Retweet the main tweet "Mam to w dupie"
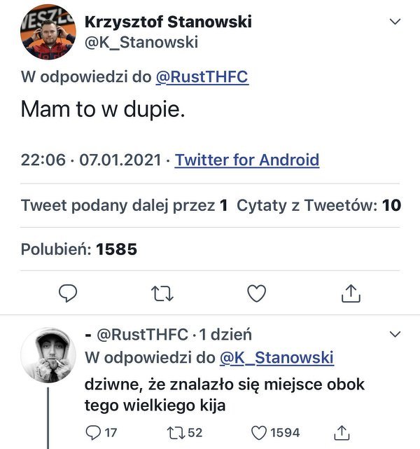 (x=162, y=293)
